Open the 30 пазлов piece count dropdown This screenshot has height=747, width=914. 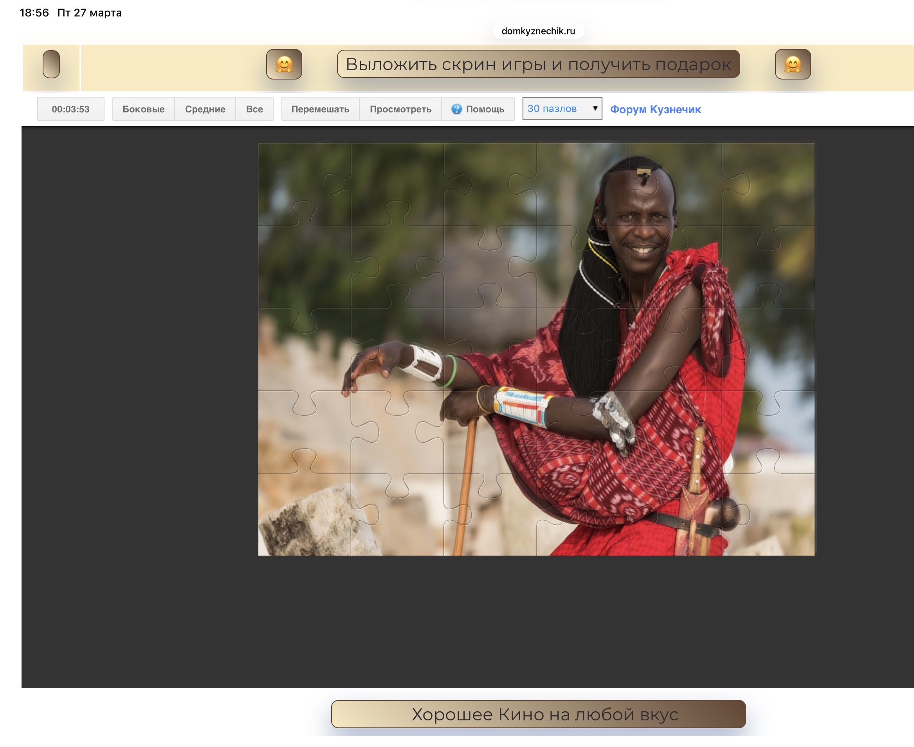click(x=561, y=109)
